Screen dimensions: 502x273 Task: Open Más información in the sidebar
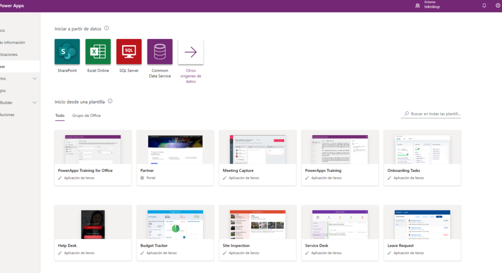[x=20, y=42]
